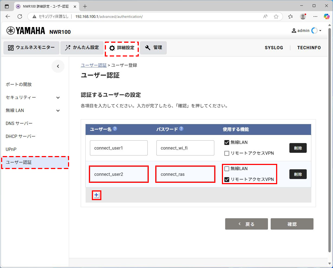333x268 pixels.
Task: Collapse the sidebar with the chevron button
Action: point(58,66)
